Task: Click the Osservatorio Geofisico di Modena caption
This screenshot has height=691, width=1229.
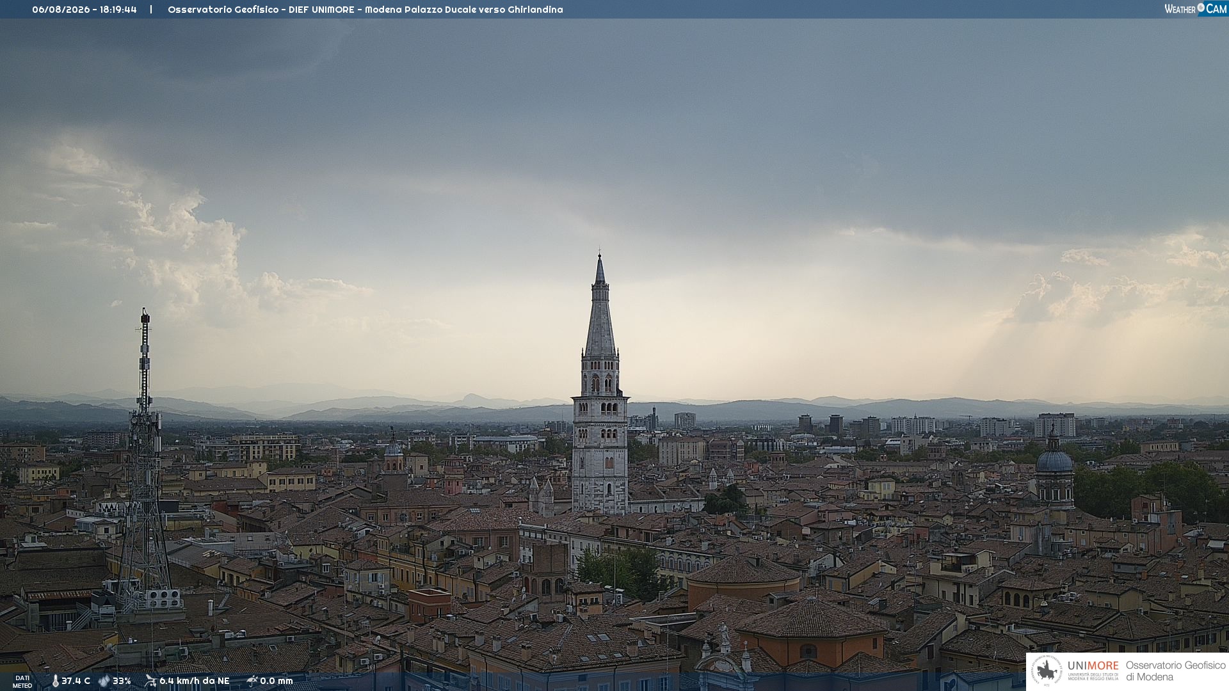Action: click(x=1176, y=671)
